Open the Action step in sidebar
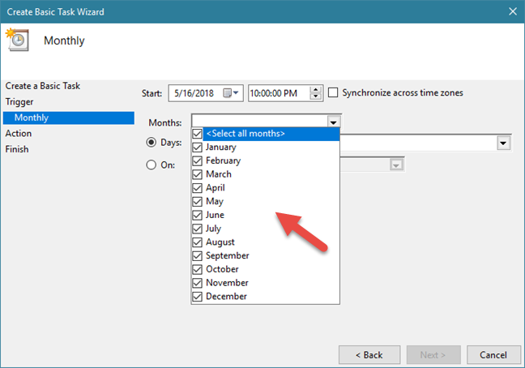The height and width of the screenshot is (368, 525). click(x=19, y=133)
